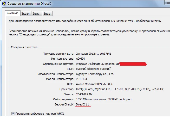The width and height of the screenshot is (170, 119).
Task: Select the 1053 МБ использовано page file value
Action: (x=104, y=99)
